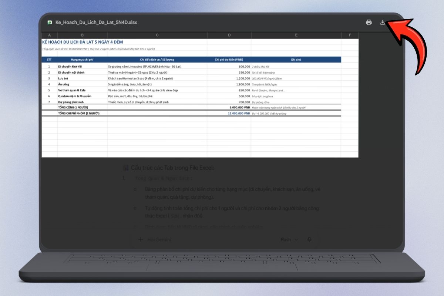Select column E header
The height and width of the screenshot is (296, 444).
point(296,35)
